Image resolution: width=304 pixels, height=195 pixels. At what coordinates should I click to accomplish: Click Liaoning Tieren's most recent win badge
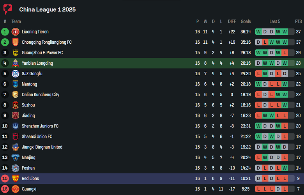[x=285, y=32]
